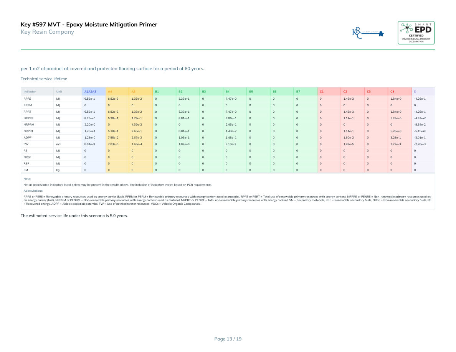Select the ADPF row label

coord(27,138)
